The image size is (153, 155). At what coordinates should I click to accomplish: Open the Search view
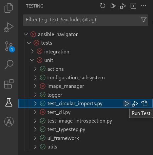click(9, 65)
